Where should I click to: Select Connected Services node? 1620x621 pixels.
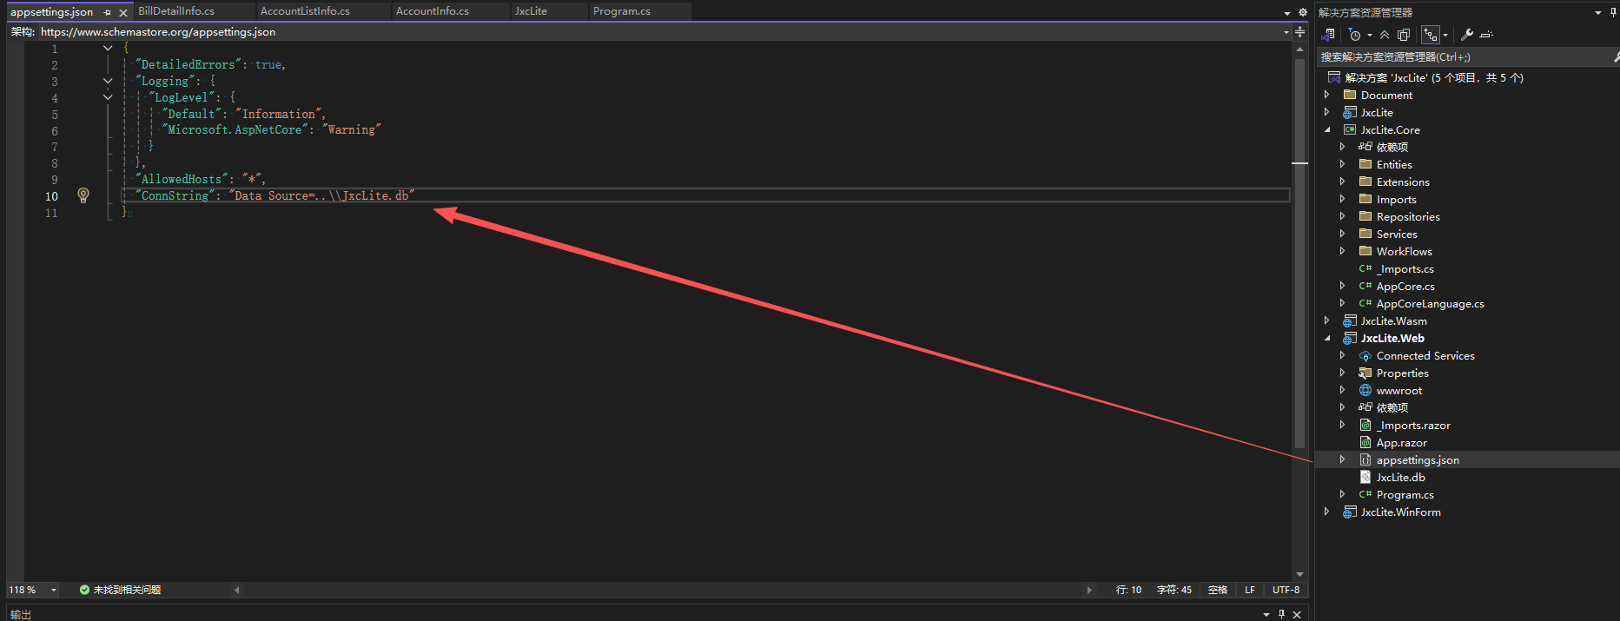pyautogui.click(x=1425, y=355)
